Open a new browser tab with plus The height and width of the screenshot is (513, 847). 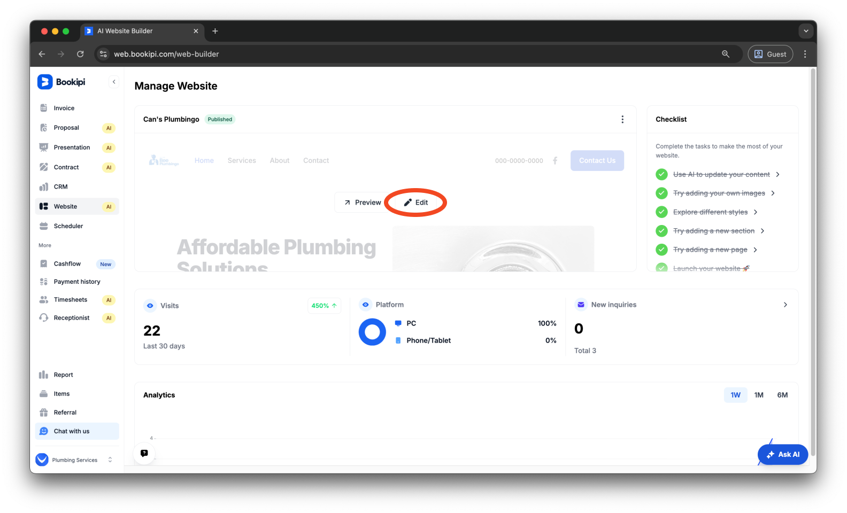click(x=215, y=31)
